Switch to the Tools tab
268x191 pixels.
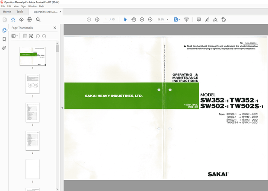coord(20,12)
